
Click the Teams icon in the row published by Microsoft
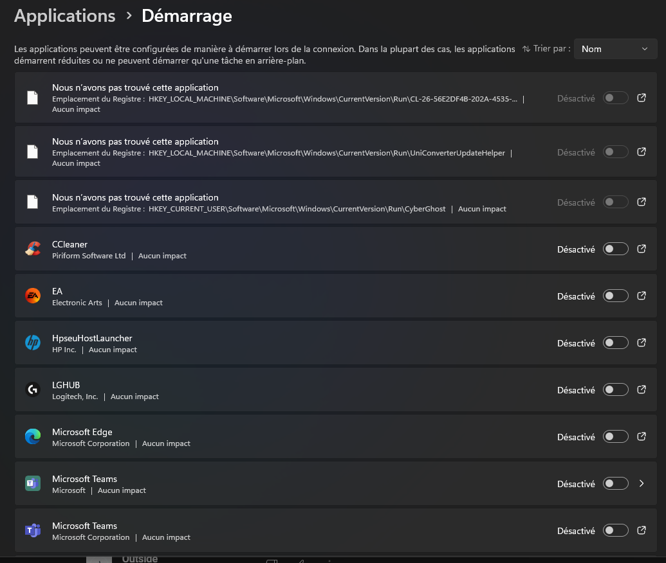33,483
